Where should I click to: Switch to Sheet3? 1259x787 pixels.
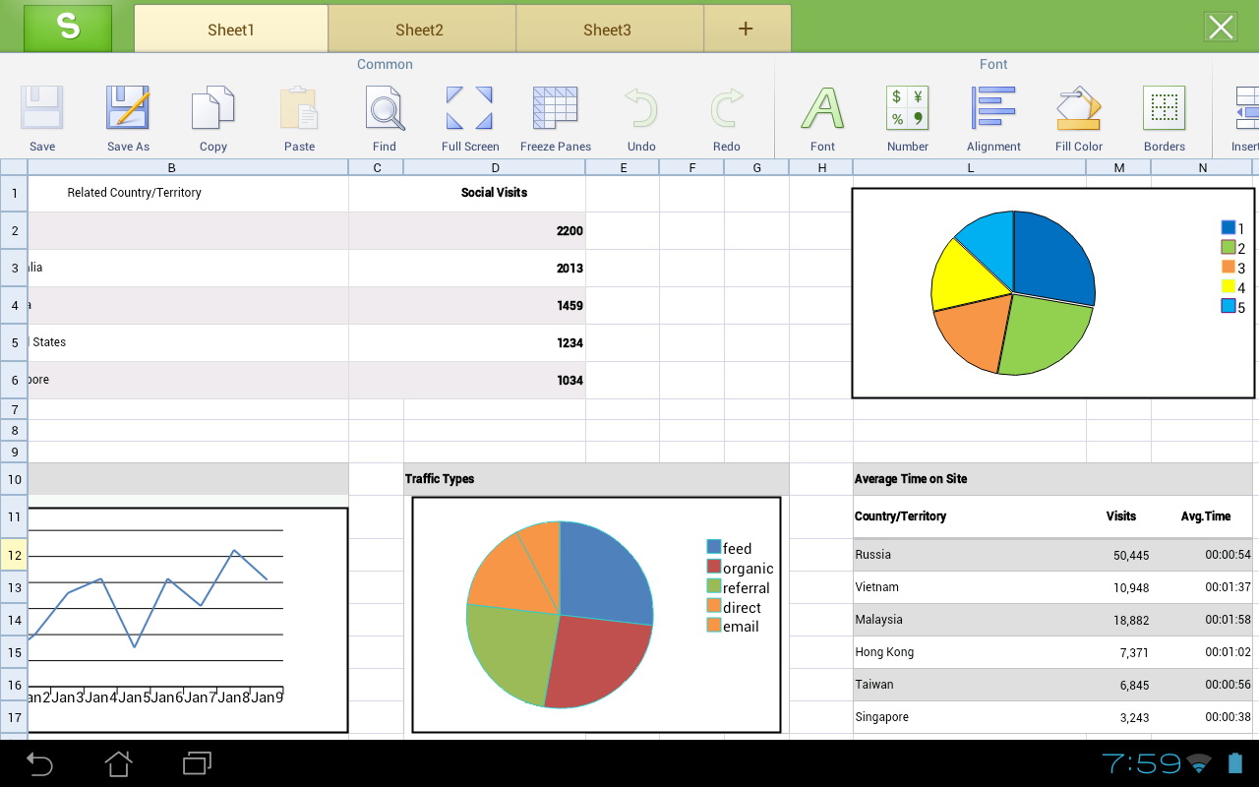(x=607, y=29)
